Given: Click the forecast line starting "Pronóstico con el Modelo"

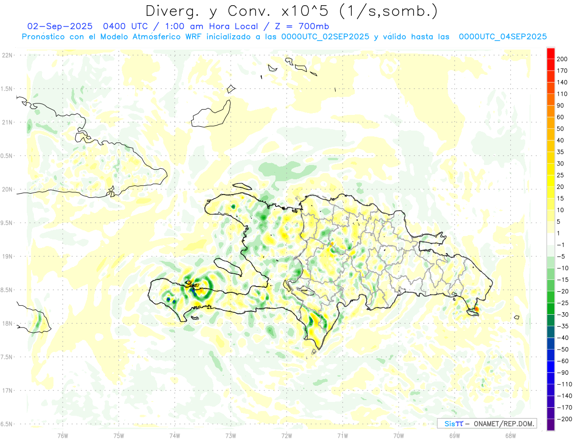Looking at the screenshot, I should pos(284,37).
